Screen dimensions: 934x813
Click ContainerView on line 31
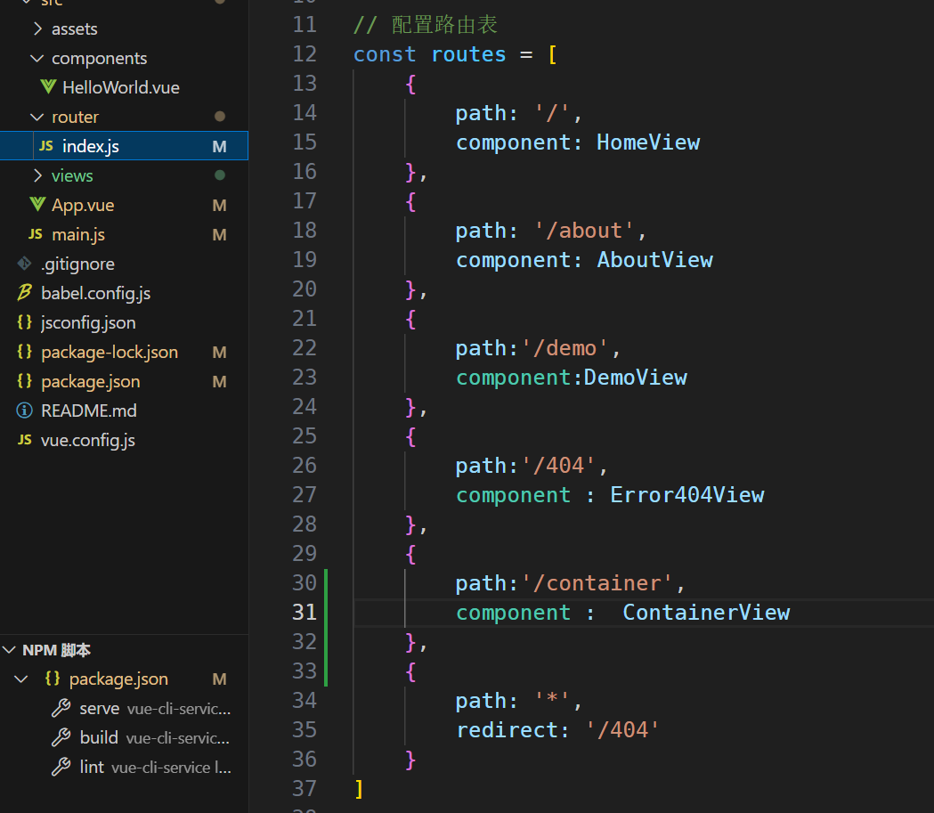[706, 613]
